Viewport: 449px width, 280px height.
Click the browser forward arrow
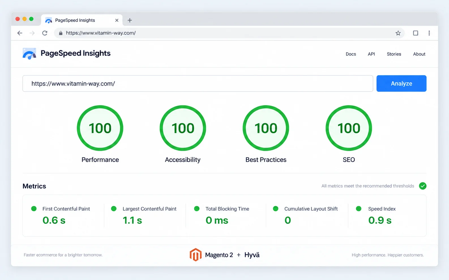click(32, 33)
